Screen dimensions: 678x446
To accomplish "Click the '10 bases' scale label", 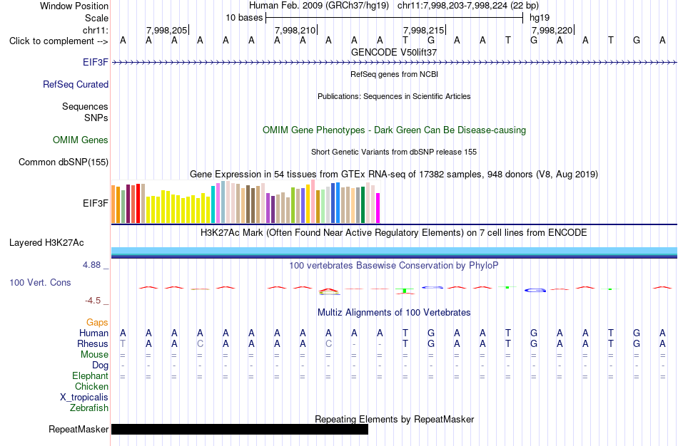I will click(244, 18).
